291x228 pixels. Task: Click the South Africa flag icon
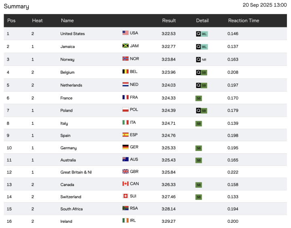(x=125, y=209)
